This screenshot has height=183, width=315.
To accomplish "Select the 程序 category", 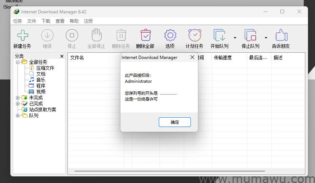I will pos(41,86).
